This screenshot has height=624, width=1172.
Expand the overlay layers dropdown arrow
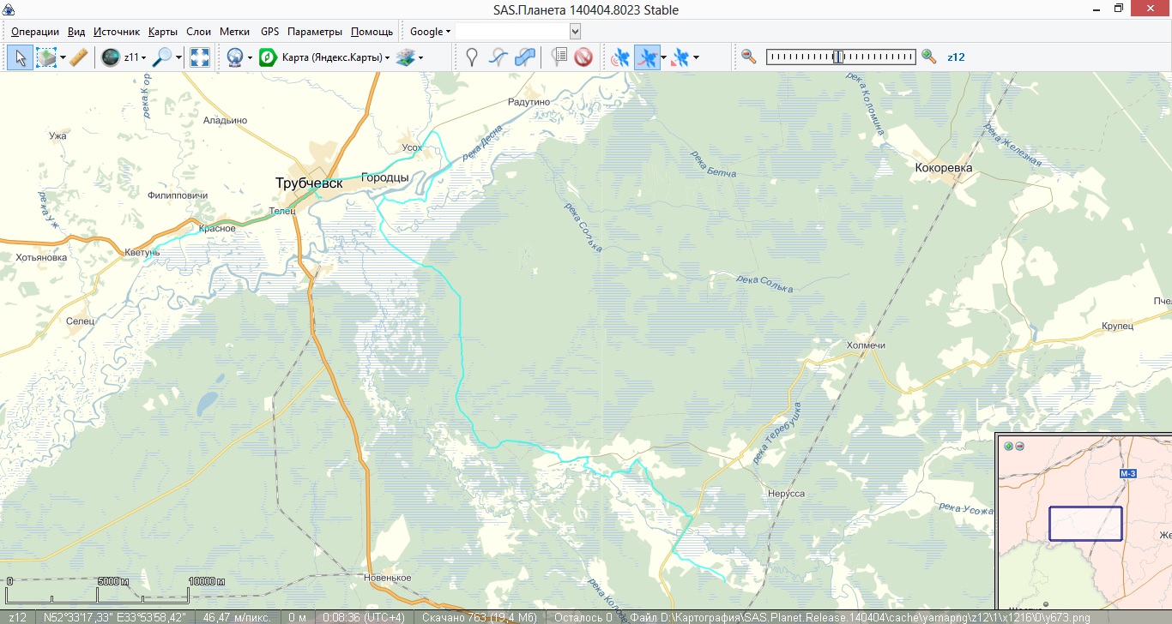pos(420,57)
